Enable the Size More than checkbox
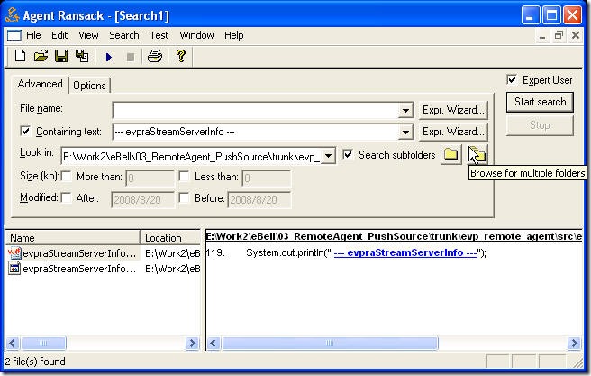The image size is (591, 376). (x=67, y=177)
